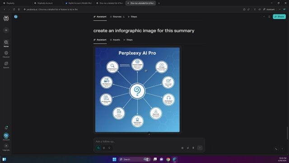
Task: Click the help question mark icon
Action: tap(282, 149)
